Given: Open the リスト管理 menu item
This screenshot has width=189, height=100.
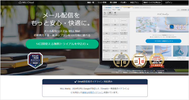Looking at the screenshot, I should point(102,2).
